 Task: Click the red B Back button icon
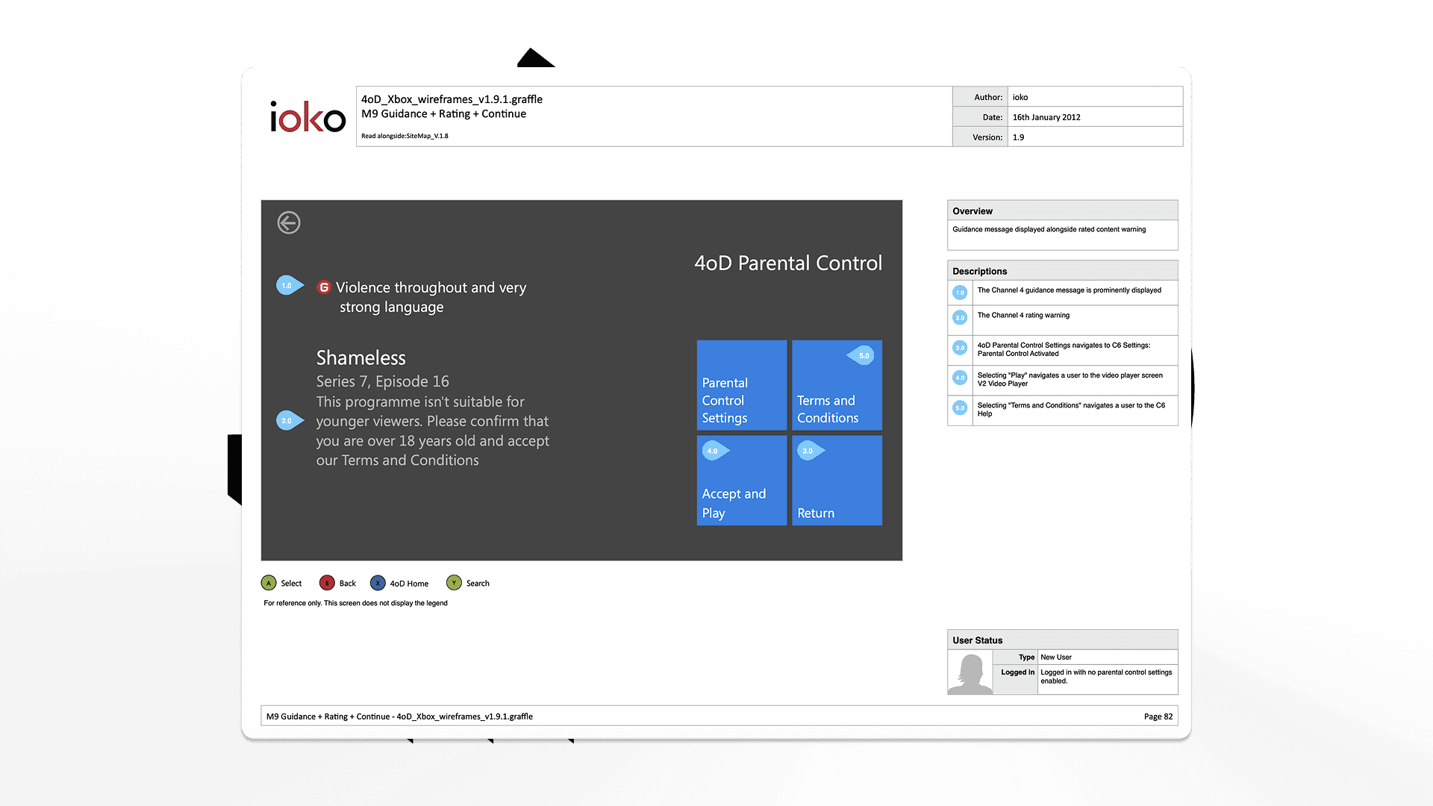pos(327,583)
